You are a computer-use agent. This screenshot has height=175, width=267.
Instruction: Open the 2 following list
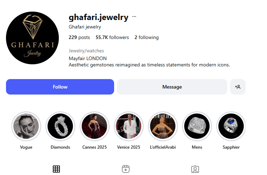[x=147, y=37]
